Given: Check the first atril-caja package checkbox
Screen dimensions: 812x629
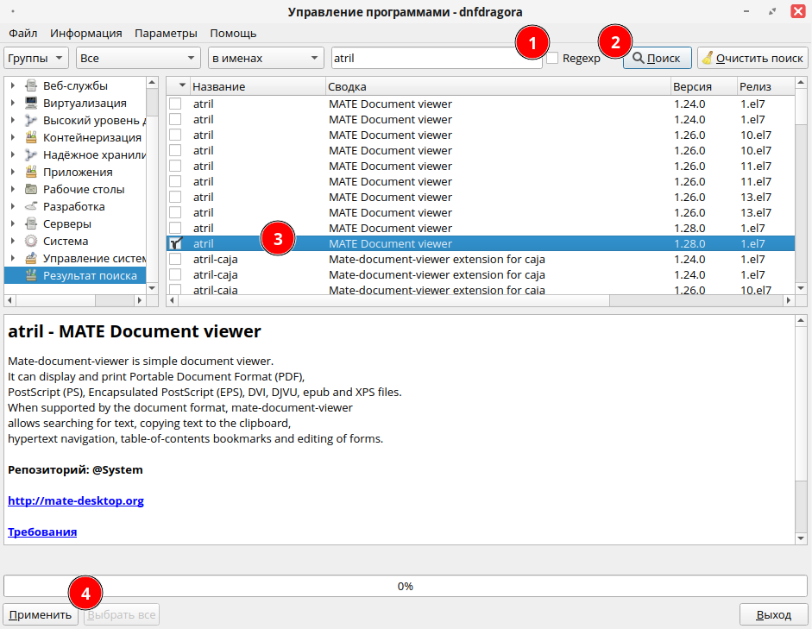Looking at the screenshot, I should 175,260.
